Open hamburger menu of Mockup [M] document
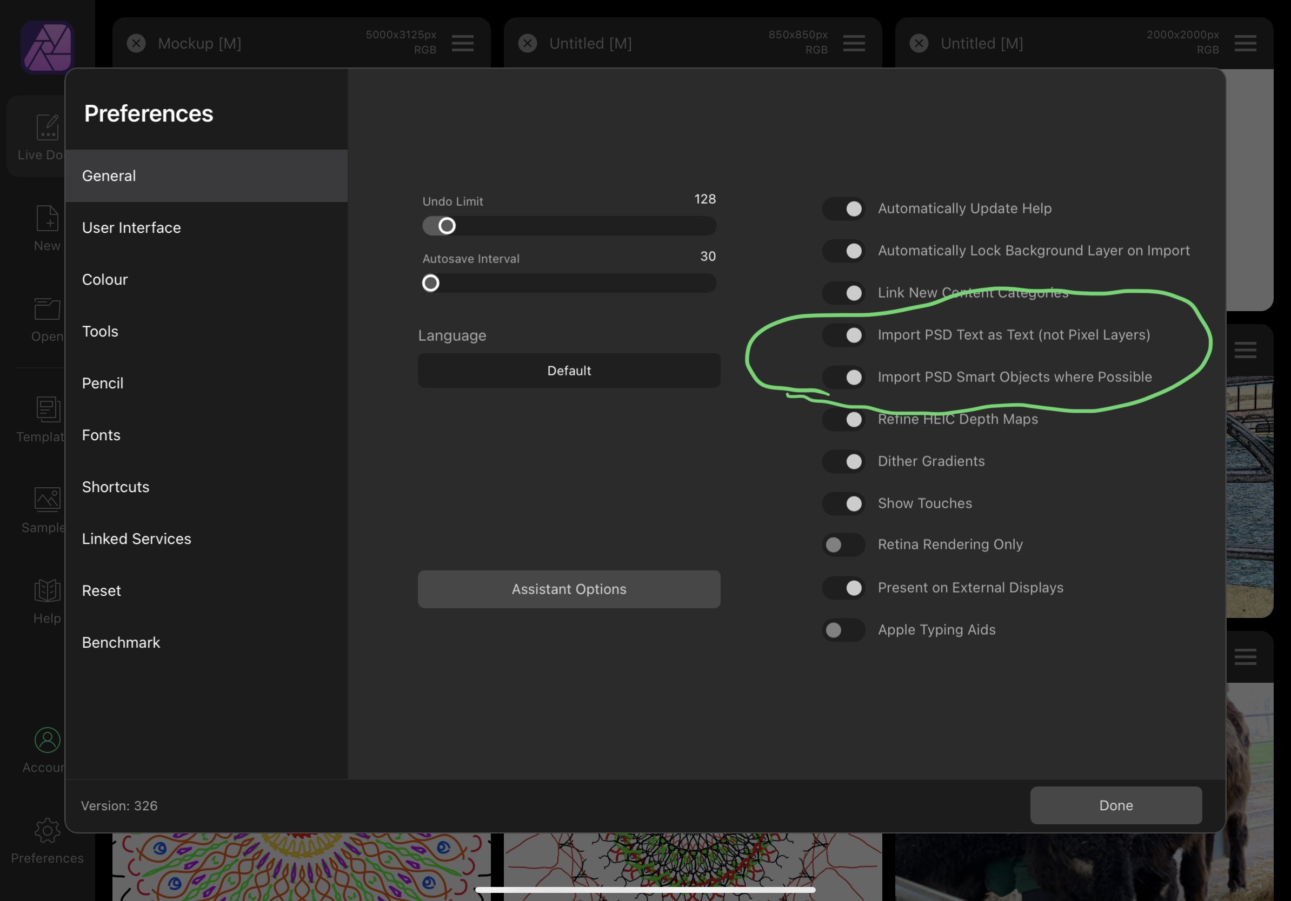Viewport: 1291px width, 901px height. point(463,43)
